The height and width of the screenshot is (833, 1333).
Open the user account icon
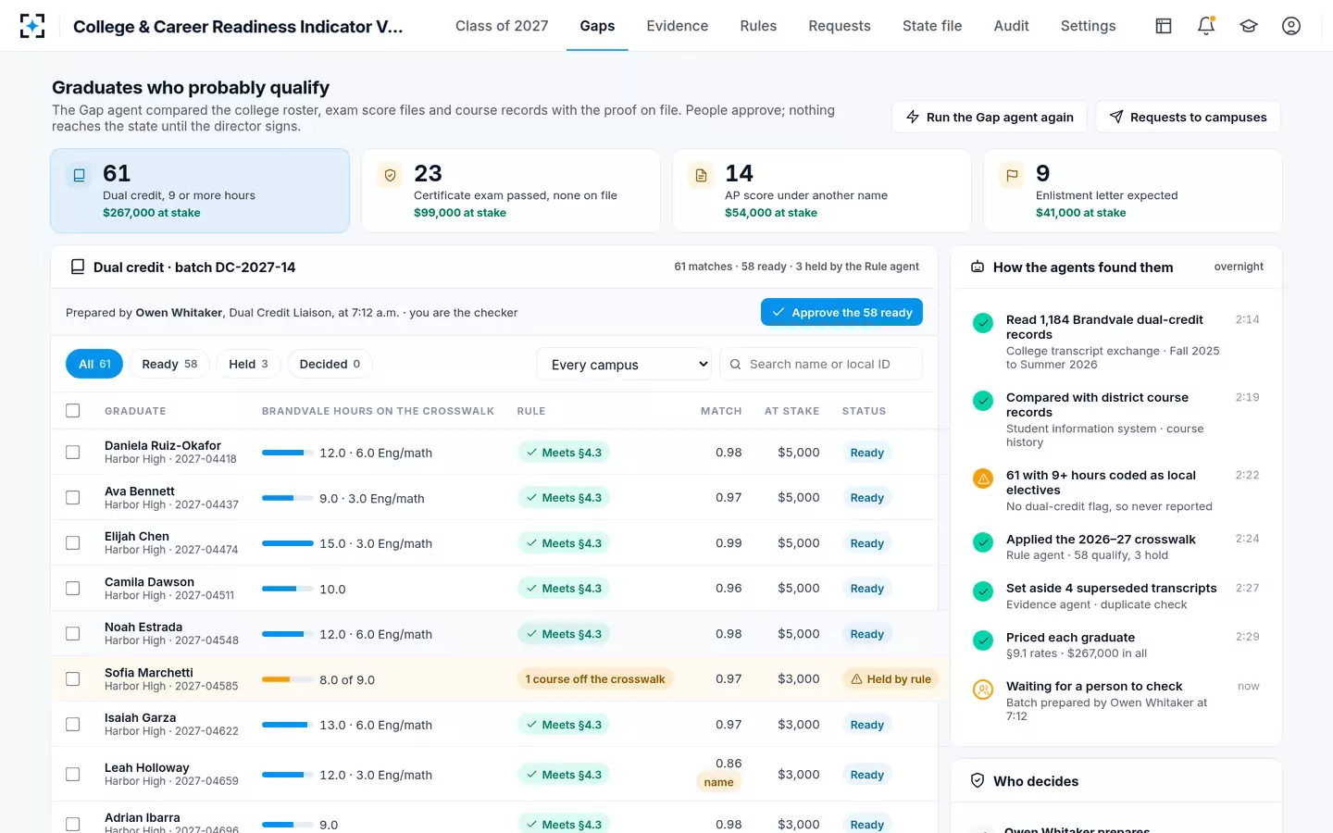1291,26
